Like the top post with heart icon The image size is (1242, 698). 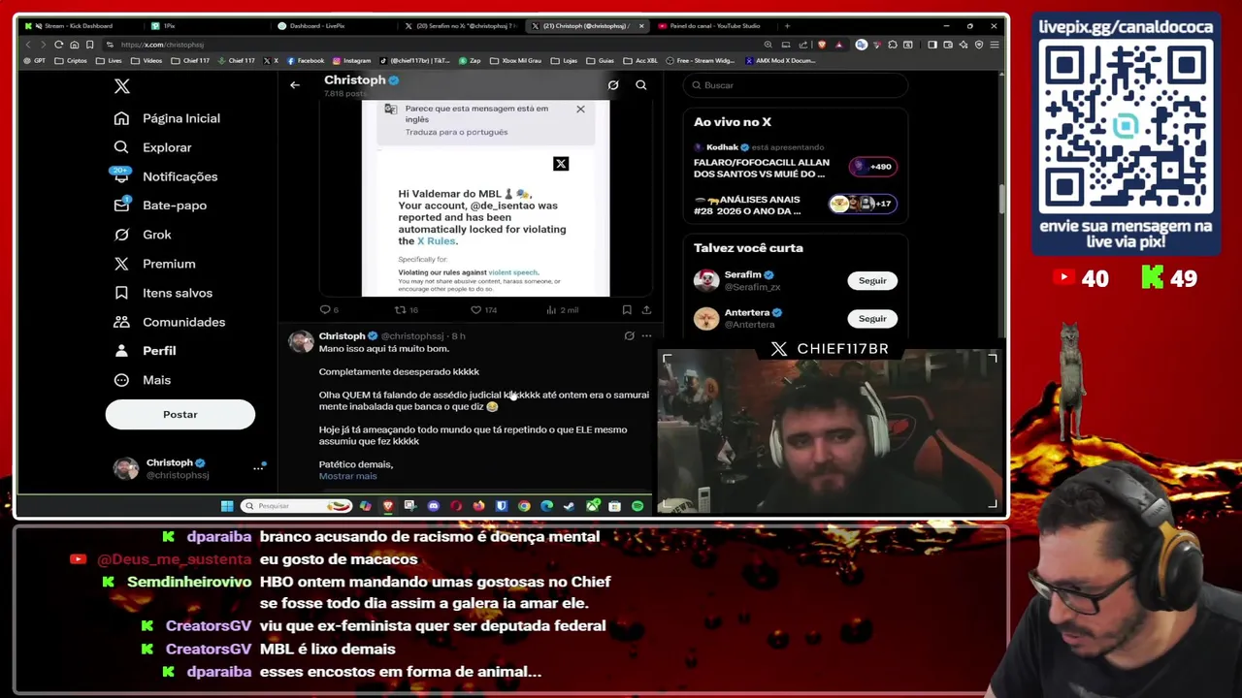coord(475,310)
